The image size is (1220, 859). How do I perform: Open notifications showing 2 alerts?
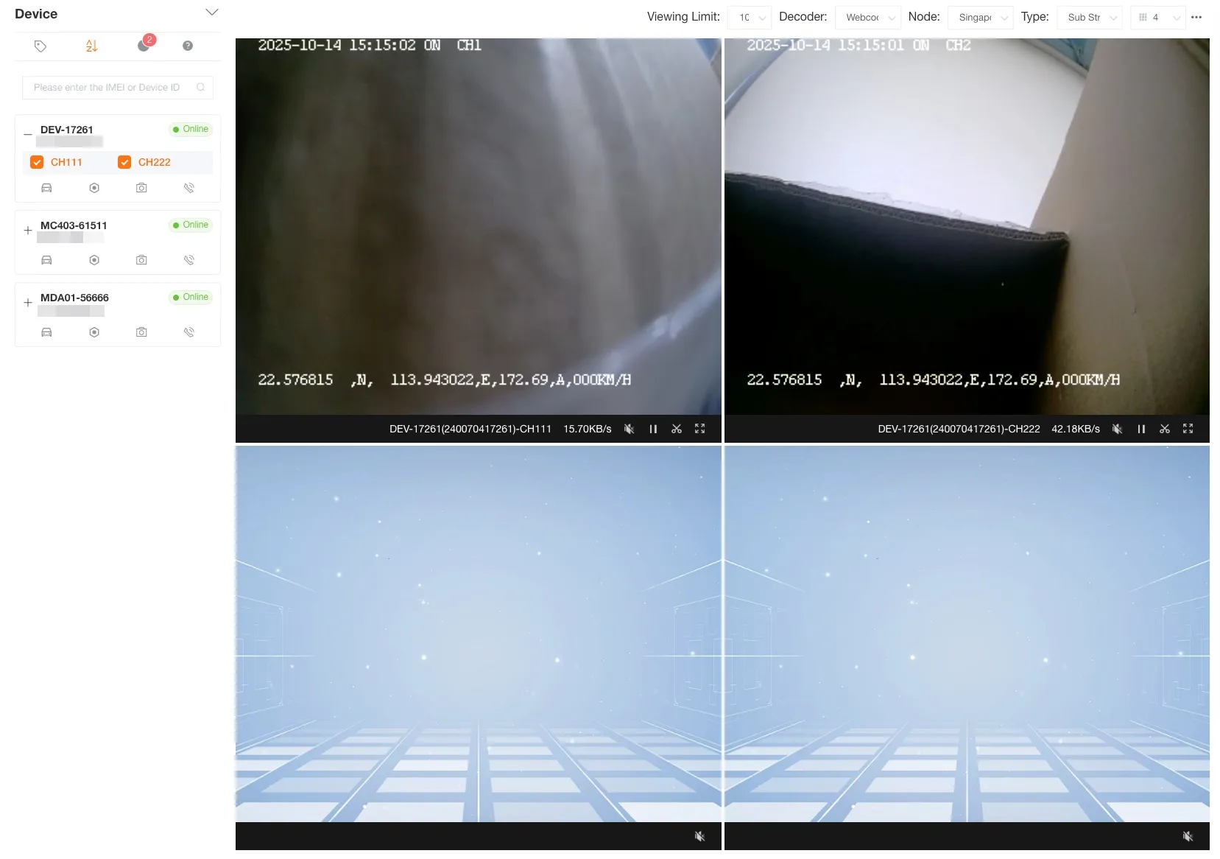(143, 46)
